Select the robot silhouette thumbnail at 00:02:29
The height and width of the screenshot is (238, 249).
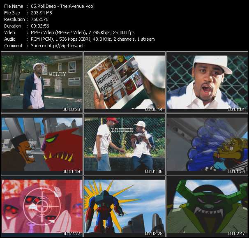[124, 206]
